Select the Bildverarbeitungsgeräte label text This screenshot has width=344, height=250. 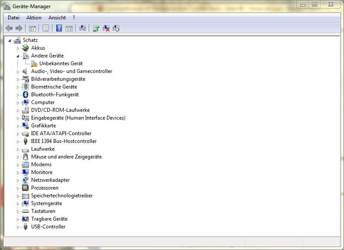(x=58, y=79)
